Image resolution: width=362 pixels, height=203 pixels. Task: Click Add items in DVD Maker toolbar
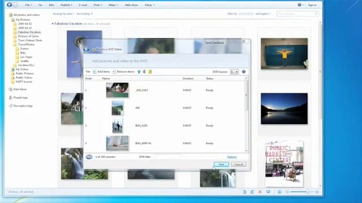(101, 72)
